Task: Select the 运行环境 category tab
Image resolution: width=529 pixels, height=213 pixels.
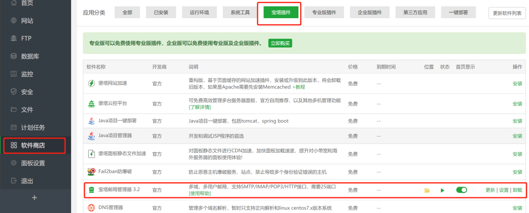Action: click(199, 12)
